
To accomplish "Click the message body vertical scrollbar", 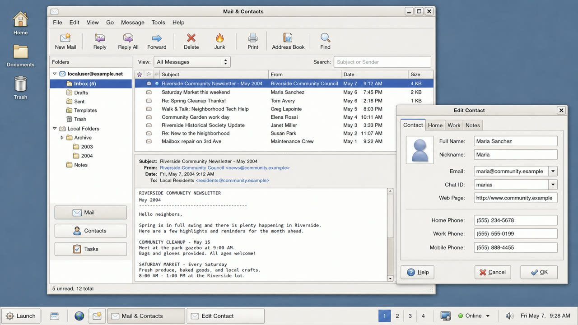I will tap(390, 235).
